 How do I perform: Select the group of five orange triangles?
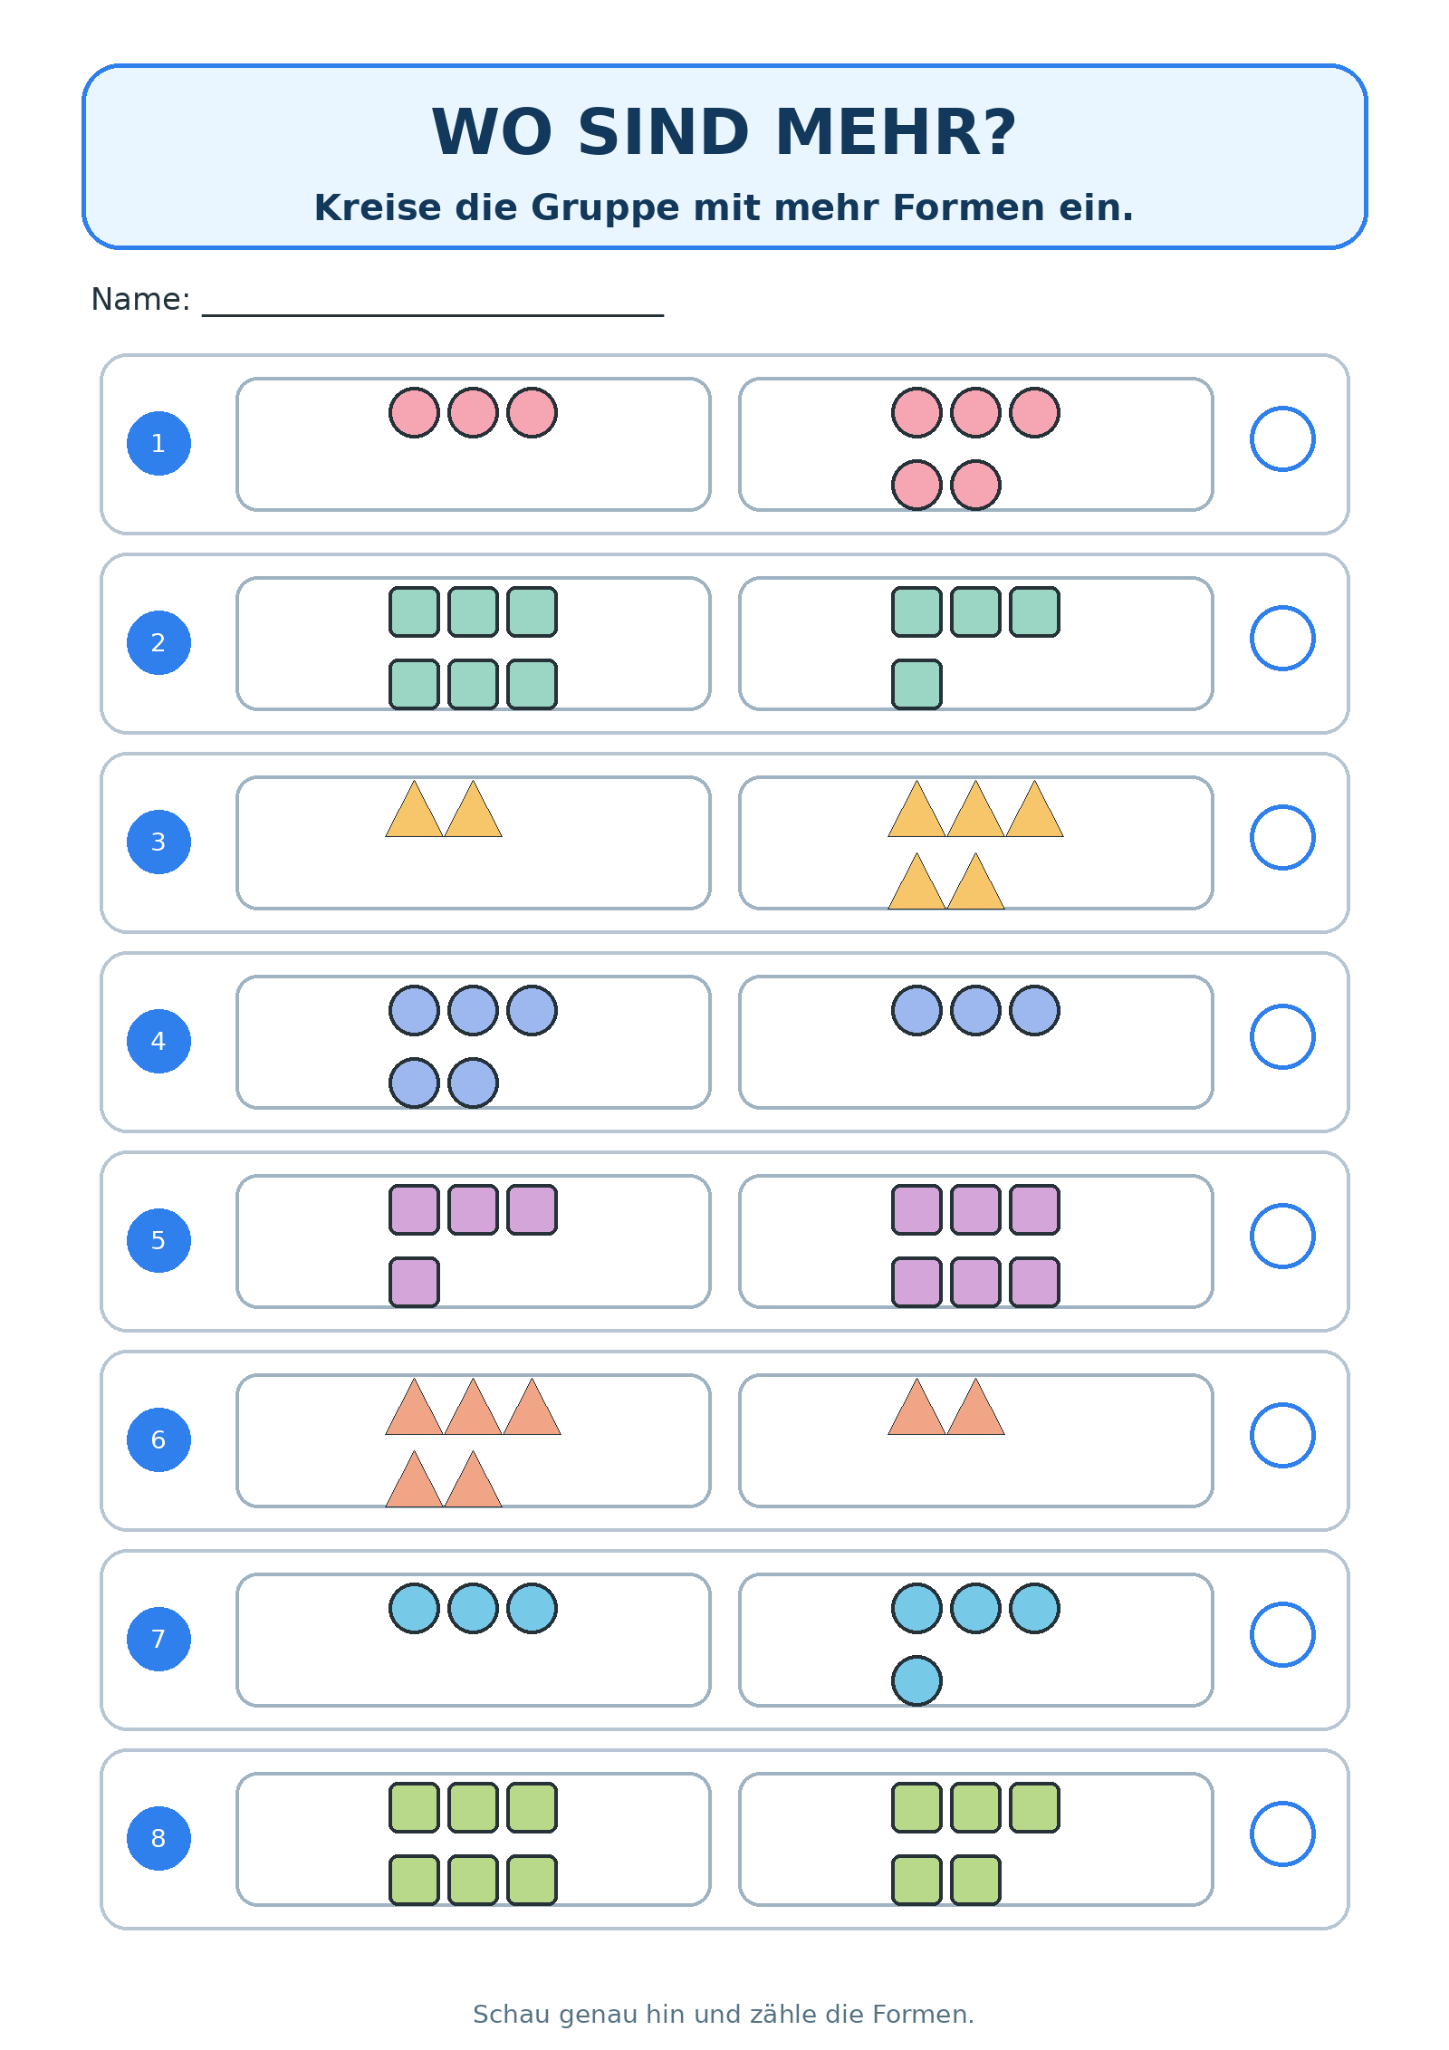point(474,1440)
